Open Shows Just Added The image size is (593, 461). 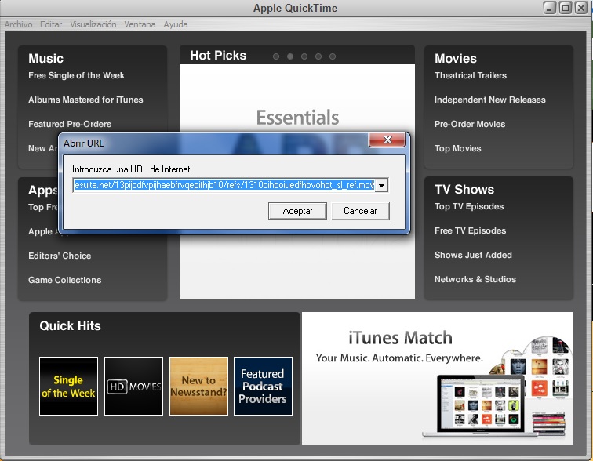click(x=473, y=255)
